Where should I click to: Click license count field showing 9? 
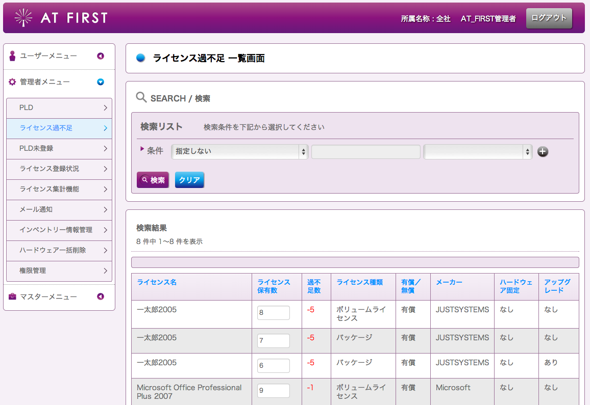pyautogui.click(x=274, y=390)
